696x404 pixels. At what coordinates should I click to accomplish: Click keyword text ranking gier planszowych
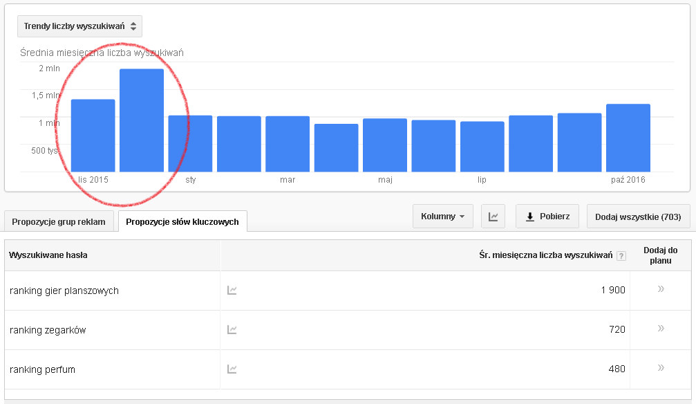pyautogui.click(x=64, y=291)
